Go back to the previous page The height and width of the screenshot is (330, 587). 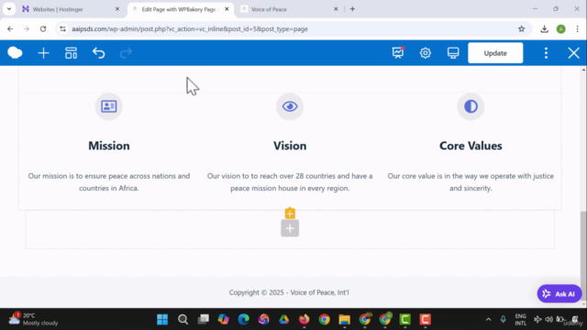click(x=10, y=28)
